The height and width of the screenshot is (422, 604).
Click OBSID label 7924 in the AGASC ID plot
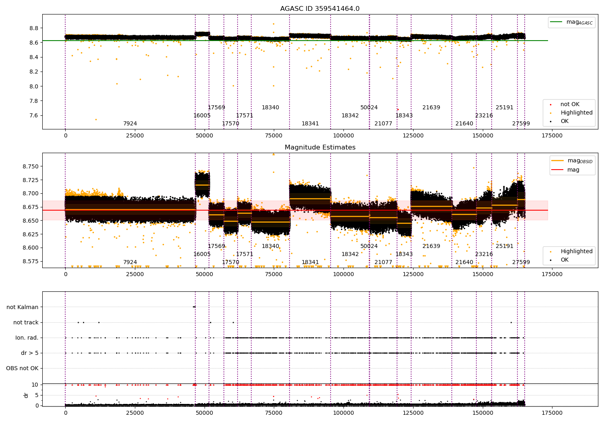(130, 124)
